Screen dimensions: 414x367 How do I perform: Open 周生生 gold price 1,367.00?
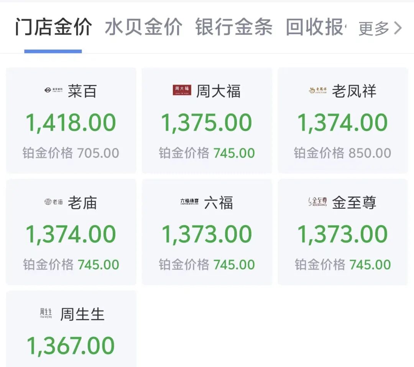tap(71, 346)
